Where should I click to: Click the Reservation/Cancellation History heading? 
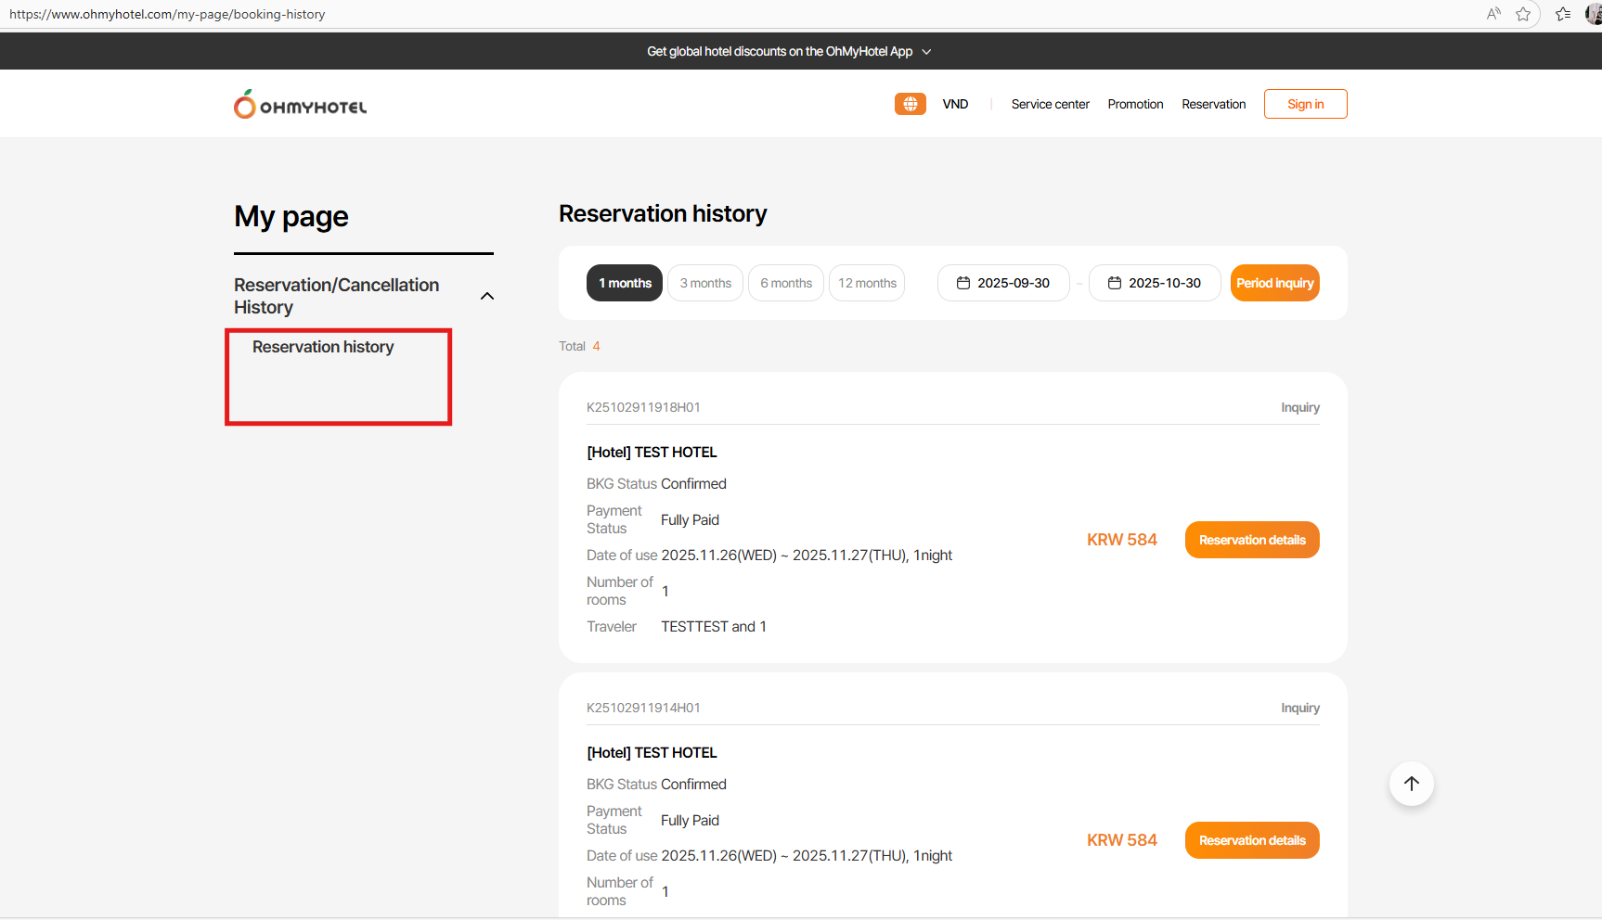[336, 296]
